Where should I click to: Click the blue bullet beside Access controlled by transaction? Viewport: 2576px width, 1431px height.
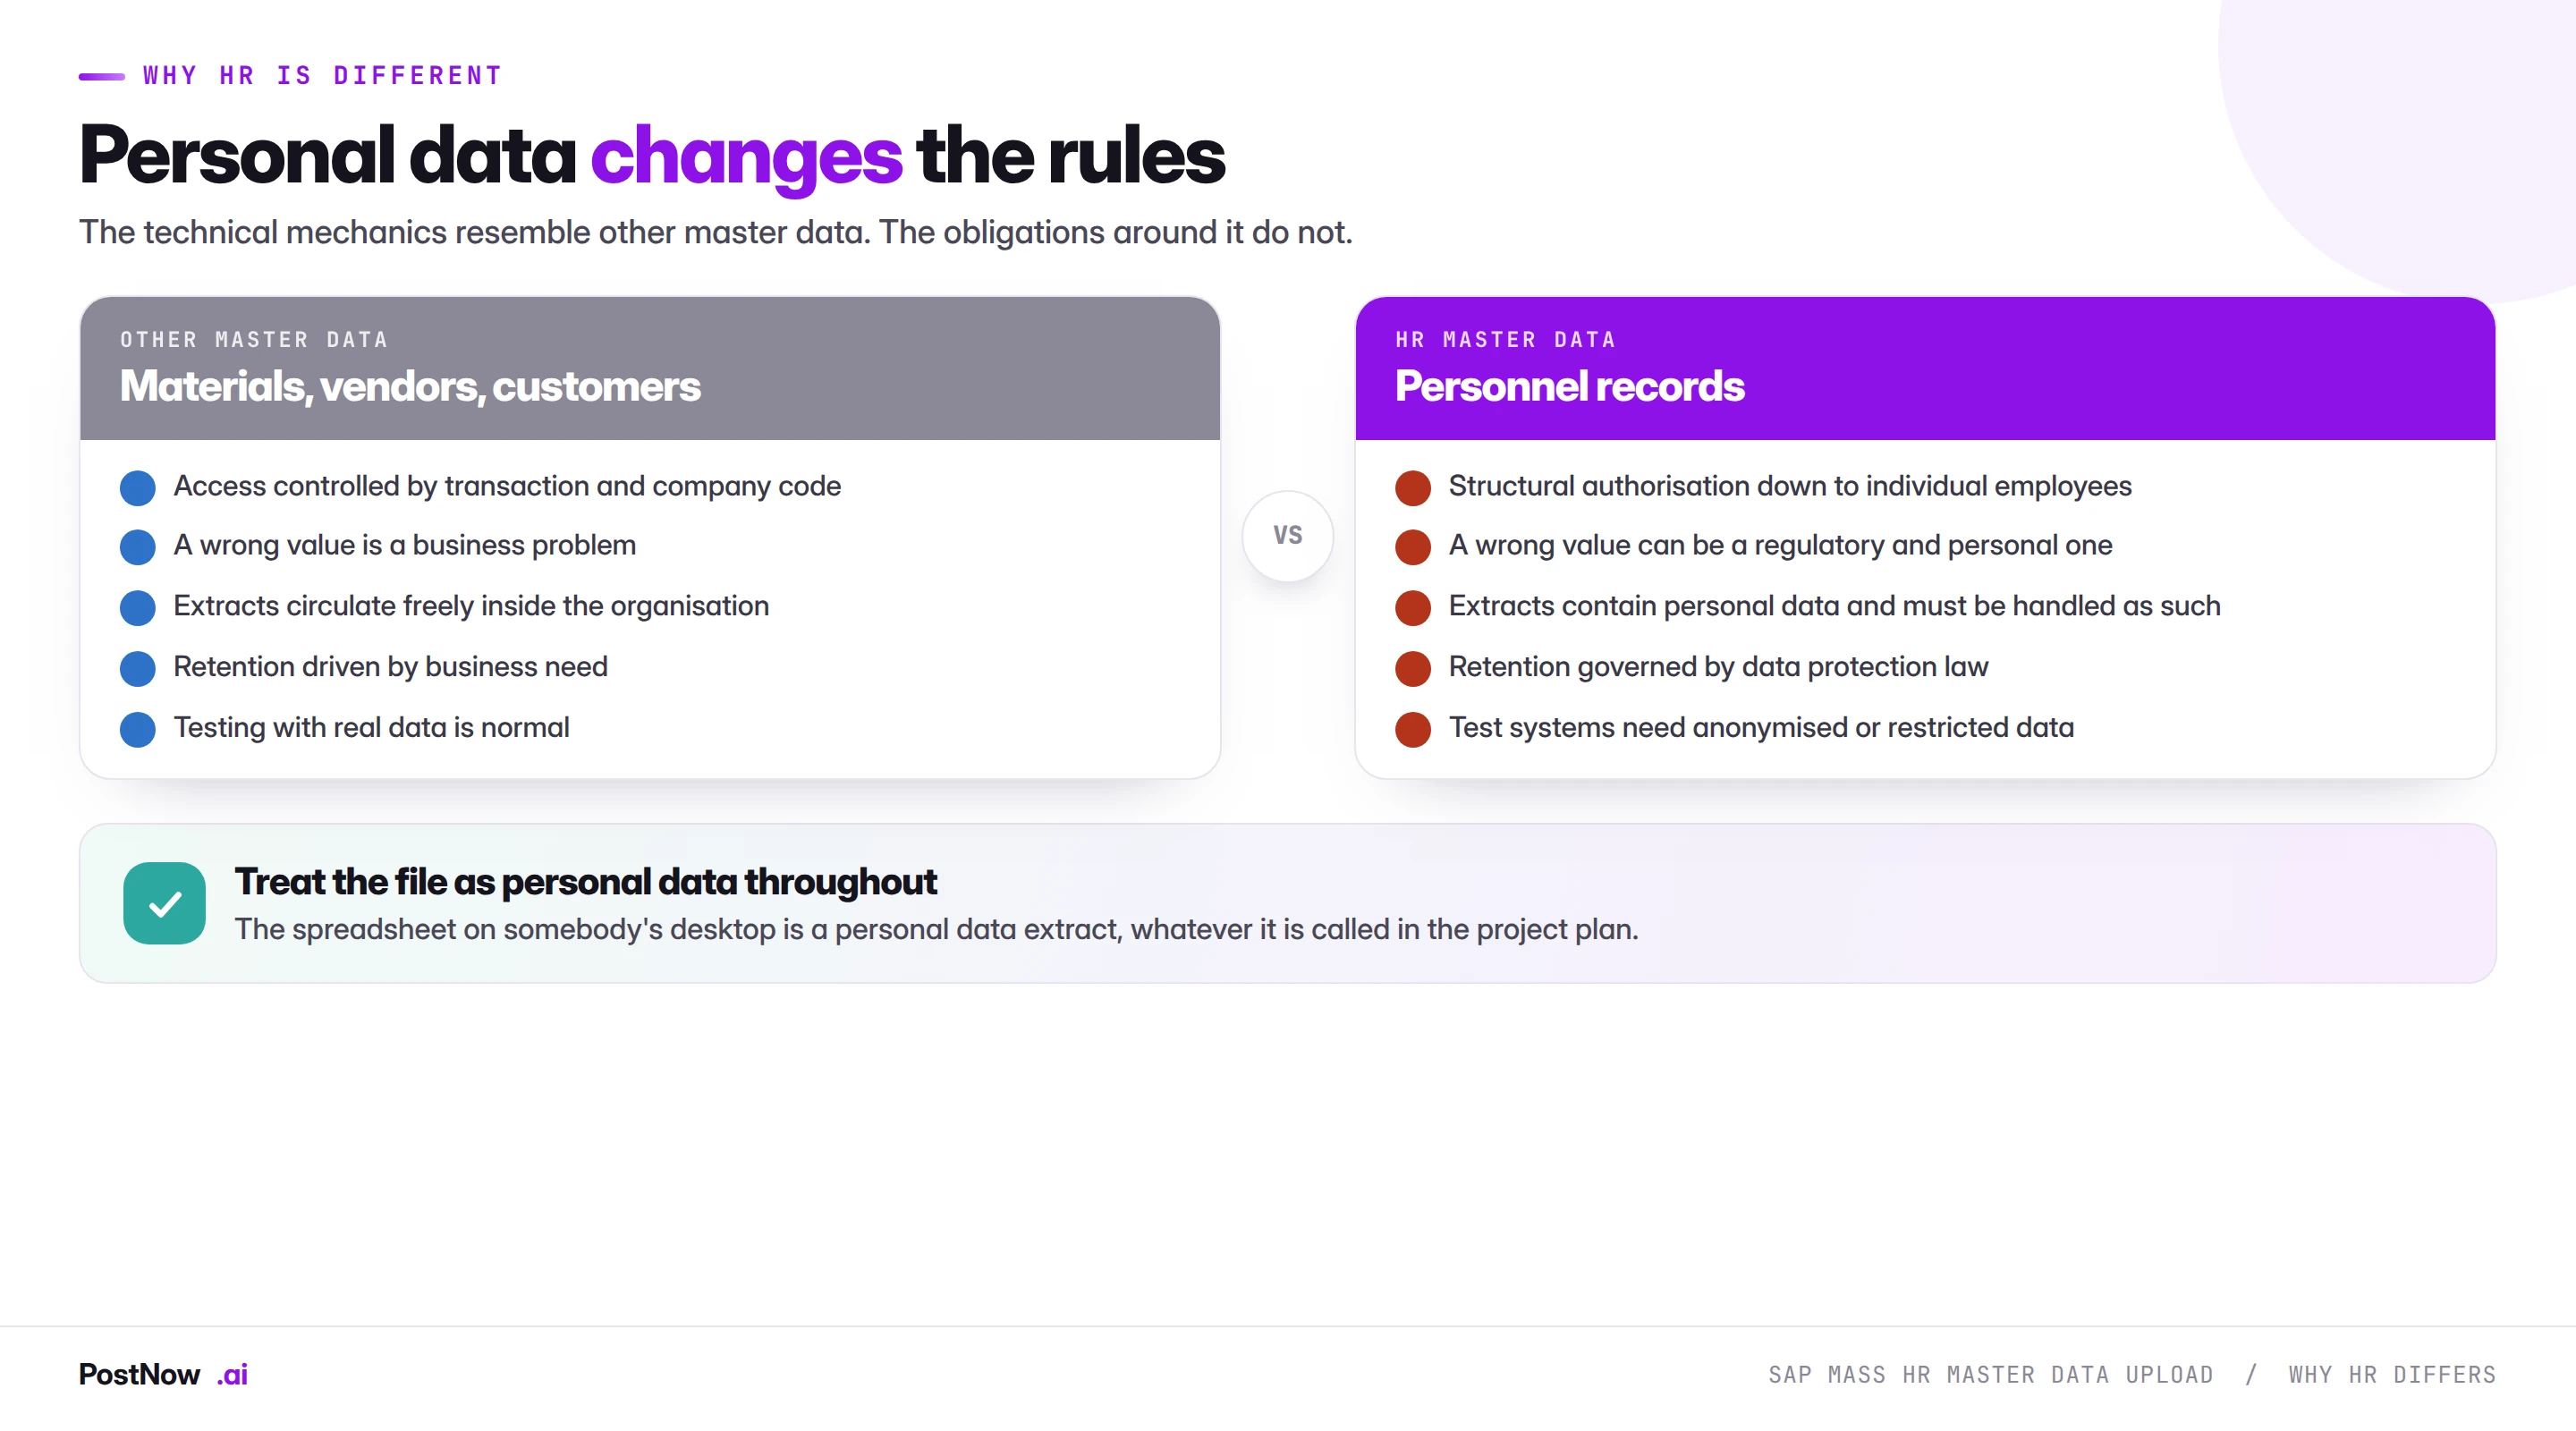pyautogui.click(x=137, y=487)
